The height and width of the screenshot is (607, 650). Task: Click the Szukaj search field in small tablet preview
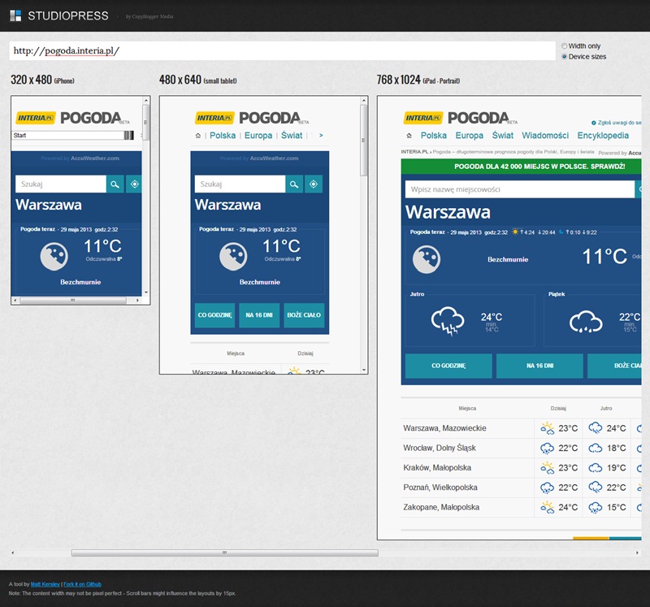click(240, 184)
